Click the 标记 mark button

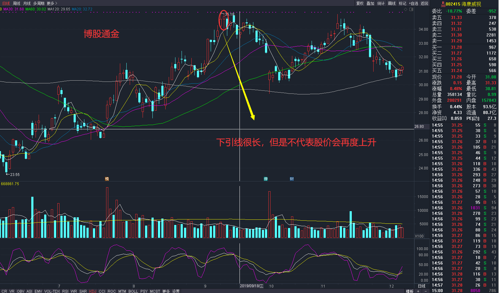[402, 3]
